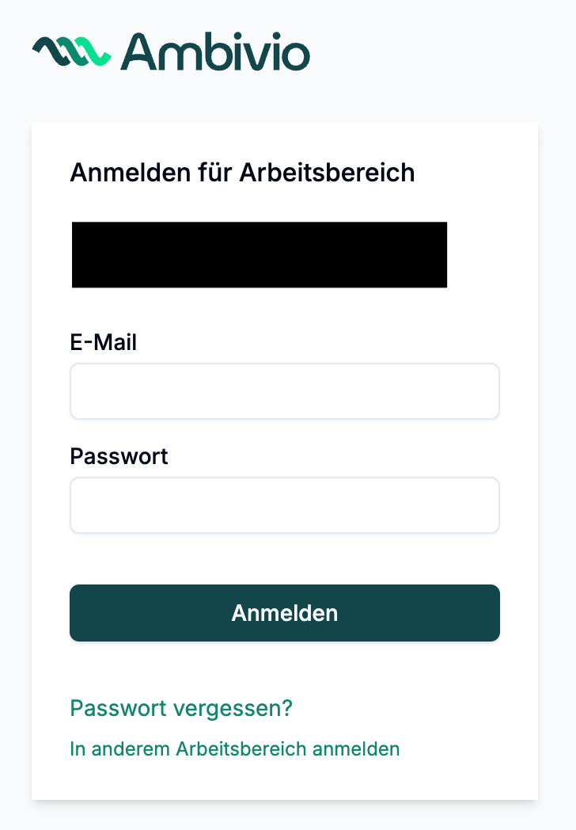This screenshot has height=830, width=576.
Task: Click the "Anmelden für Arbeitsbereich" heading
Action: (x=242, y=172)
